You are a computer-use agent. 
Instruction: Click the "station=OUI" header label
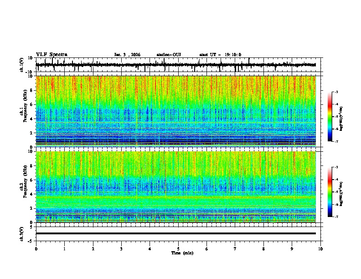click(169, 55)
